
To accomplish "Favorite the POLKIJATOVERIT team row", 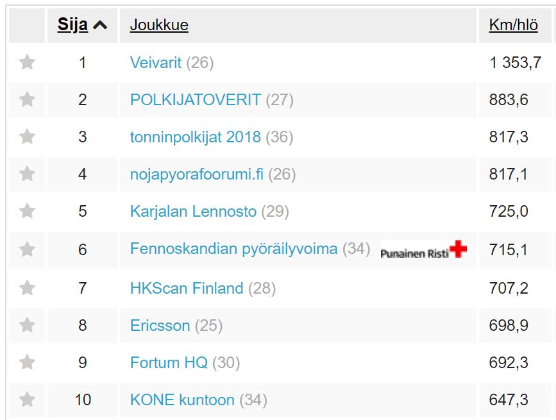I will tap(27, 99).
